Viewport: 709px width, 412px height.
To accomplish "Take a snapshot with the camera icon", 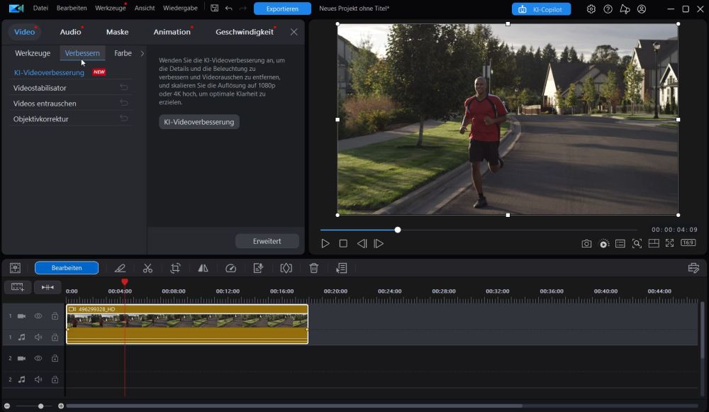I will pyautogui.click(x=586, y=243).
